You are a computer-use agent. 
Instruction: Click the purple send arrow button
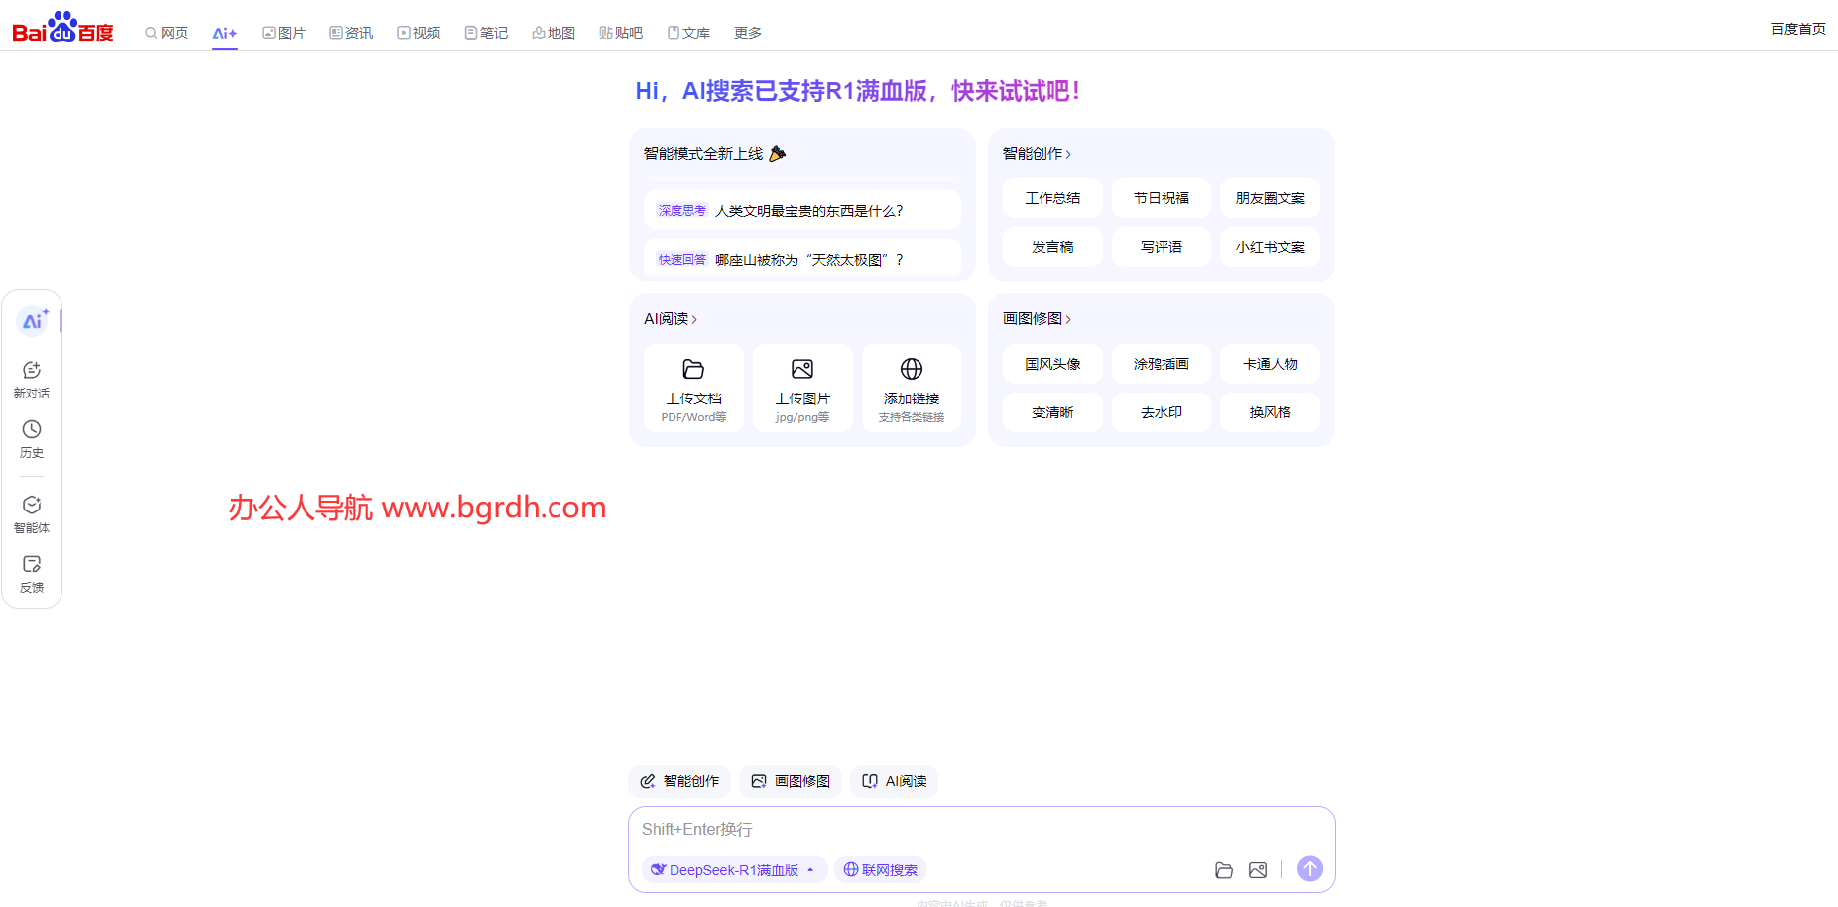pos(1309,868)
